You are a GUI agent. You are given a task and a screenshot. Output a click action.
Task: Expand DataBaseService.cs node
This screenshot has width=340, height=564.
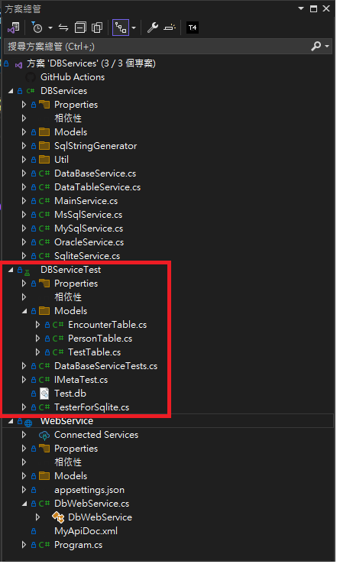pyautogui.click(x=24, y=173)
